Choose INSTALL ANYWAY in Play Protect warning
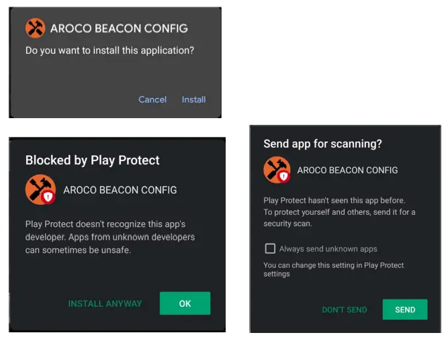This screenshot has width=448, height=337. (105, 303)
